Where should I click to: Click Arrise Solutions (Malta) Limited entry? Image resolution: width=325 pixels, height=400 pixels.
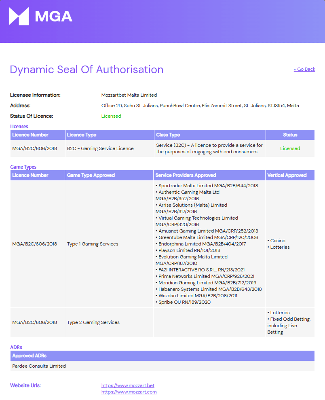(x=191, y=208)
